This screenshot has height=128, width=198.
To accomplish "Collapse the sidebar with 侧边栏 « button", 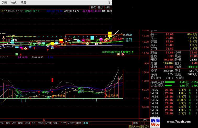I will coord(145,126).
